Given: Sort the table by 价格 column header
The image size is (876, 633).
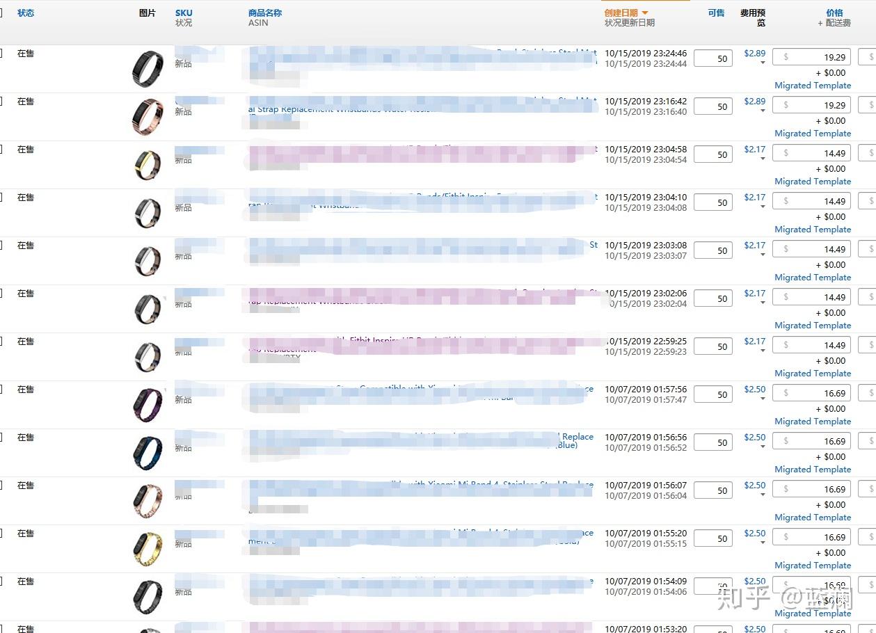Looking at the screenshot, I should coord(834,13).
